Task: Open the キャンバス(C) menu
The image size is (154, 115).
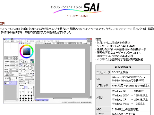Action: click(x=19, y=41)
